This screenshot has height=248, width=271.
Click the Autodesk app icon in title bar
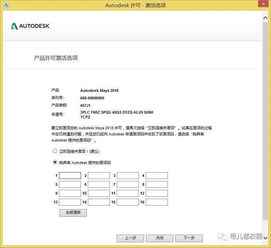[x=6, y=5]
